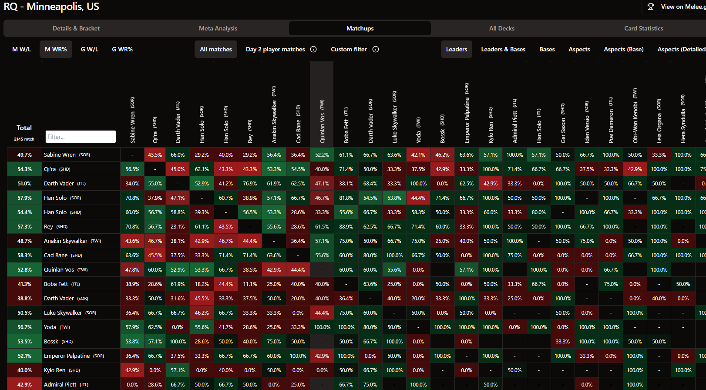This screenshot has height=390, width=706.
Task: Open the info icon next to Day 2 player matches
Action: click(x=313, y=49)
